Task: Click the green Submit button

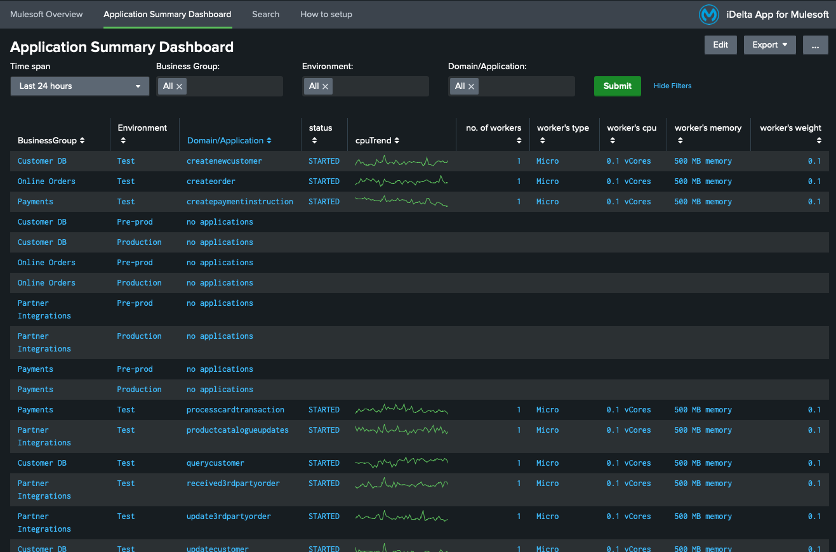Action: [618, 86]
